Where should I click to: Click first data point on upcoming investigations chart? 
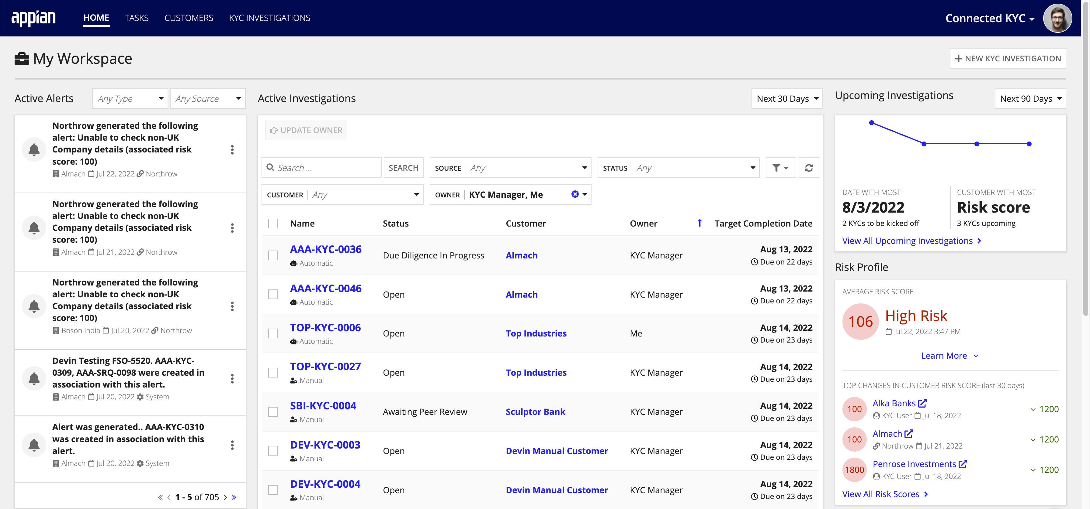pos(871,122)
